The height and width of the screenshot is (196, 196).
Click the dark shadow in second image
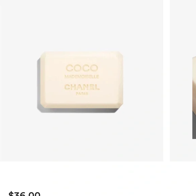click(x=194, y=125)
